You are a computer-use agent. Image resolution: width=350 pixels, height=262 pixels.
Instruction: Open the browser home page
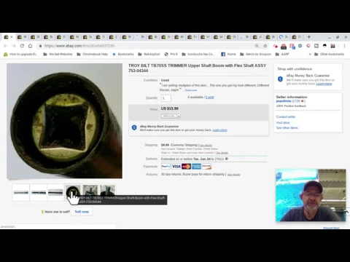(x=30, y=46)
